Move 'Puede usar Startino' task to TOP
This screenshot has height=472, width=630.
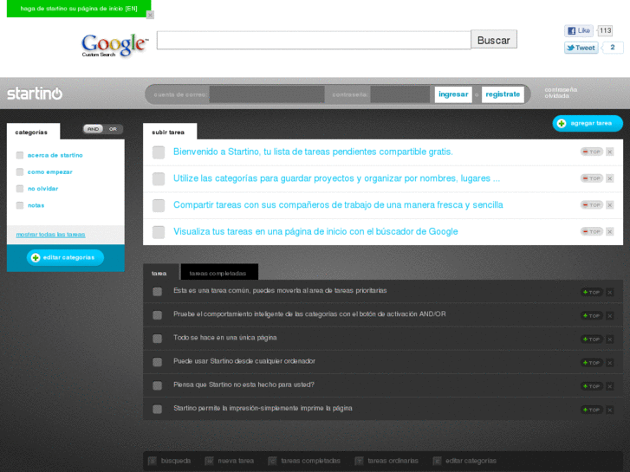591,363
